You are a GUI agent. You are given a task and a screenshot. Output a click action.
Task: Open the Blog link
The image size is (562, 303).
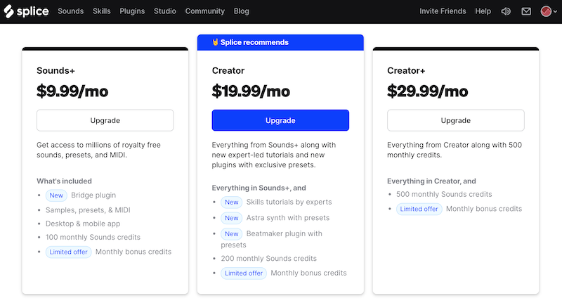click(241, 11)
